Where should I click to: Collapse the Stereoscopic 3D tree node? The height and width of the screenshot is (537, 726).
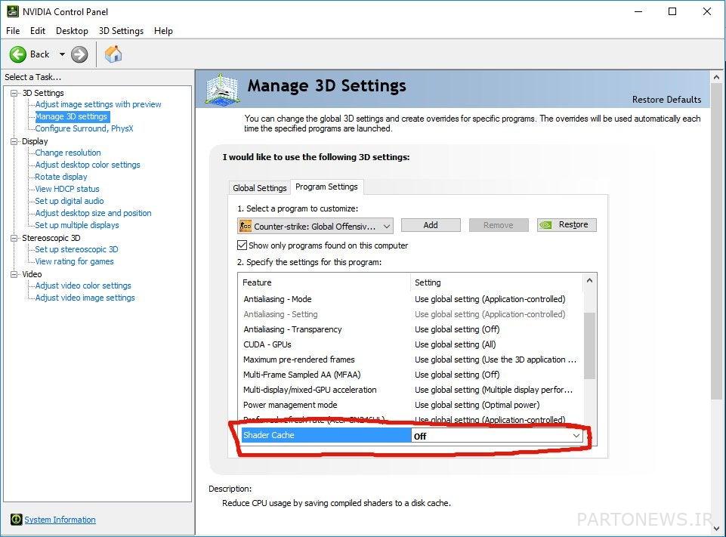(x=14, y=238)
